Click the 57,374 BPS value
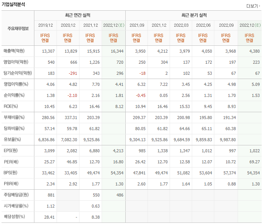 pyautogui.click(x=230, y=173)
